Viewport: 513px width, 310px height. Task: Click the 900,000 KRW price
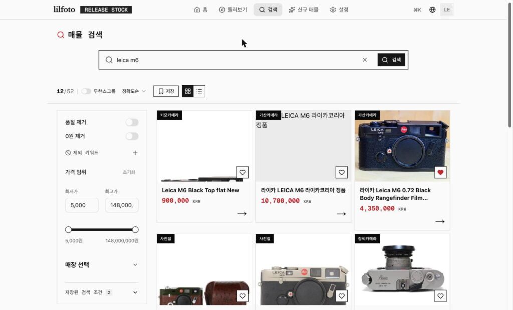(x=181, y=201)
